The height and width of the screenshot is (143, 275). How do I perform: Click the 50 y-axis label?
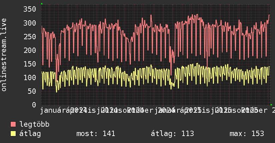pos(32,91)
